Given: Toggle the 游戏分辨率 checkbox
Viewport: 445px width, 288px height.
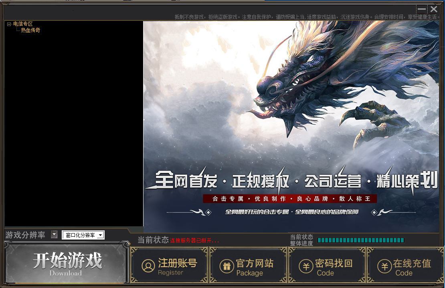Looking at the screenshot, I should (x=54, y=234).
